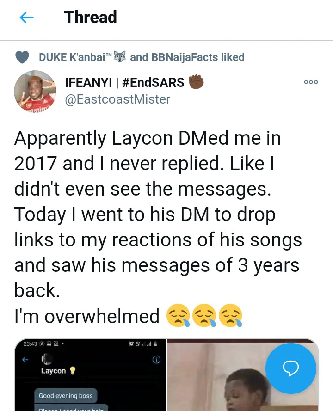This screenshot has width=333, height=411.
Task: Tap the 'Good evening boss' message bubble
Action: (66, 396)
